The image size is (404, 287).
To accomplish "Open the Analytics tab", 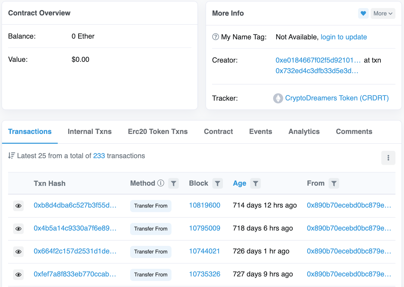I will click(304, 132).
